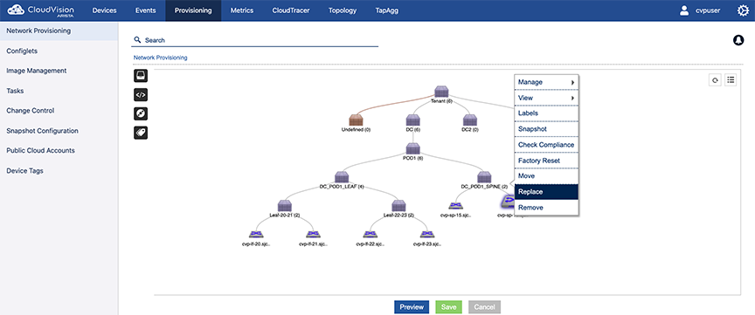Click the Preview button
Image resolution: width=755 pixels, height=315 pixels.
point(412,307)
